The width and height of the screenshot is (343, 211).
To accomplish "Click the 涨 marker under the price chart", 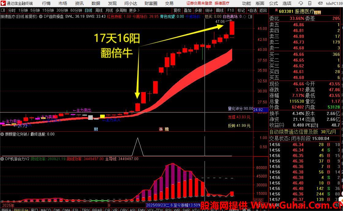I will coord(161,129).
